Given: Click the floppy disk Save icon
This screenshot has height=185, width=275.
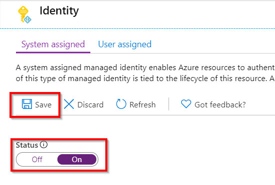Looking at the screenshot, I should click(27, 104).
